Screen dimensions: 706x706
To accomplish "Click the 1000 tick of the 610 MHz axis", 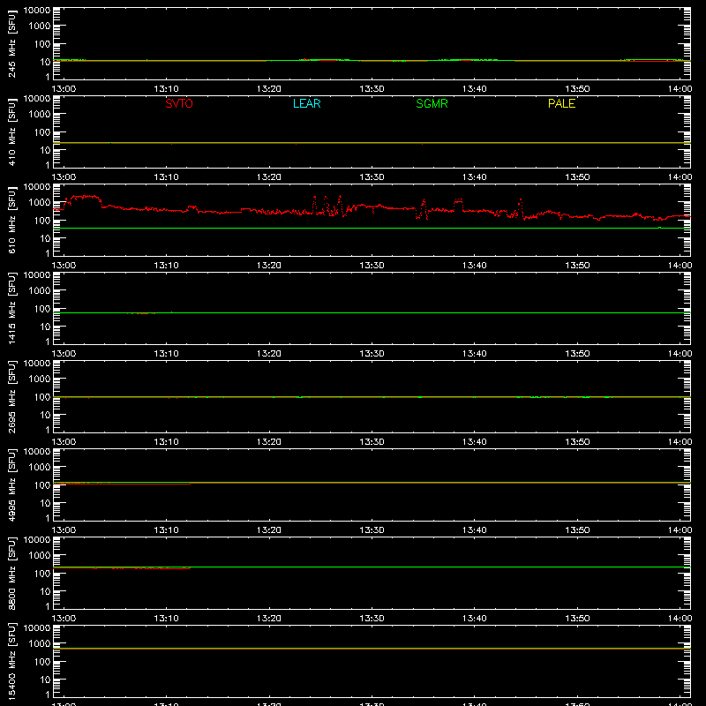I will point(40,203).
